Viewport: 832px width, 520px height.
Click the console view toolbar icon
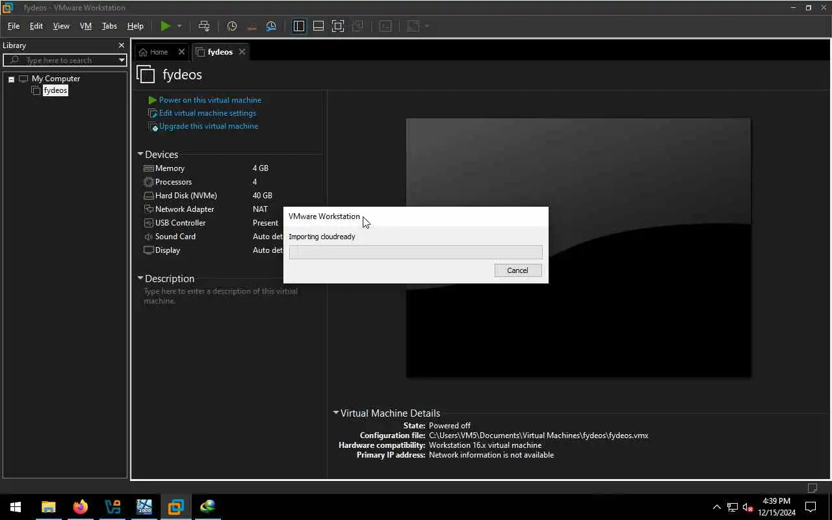385,26
